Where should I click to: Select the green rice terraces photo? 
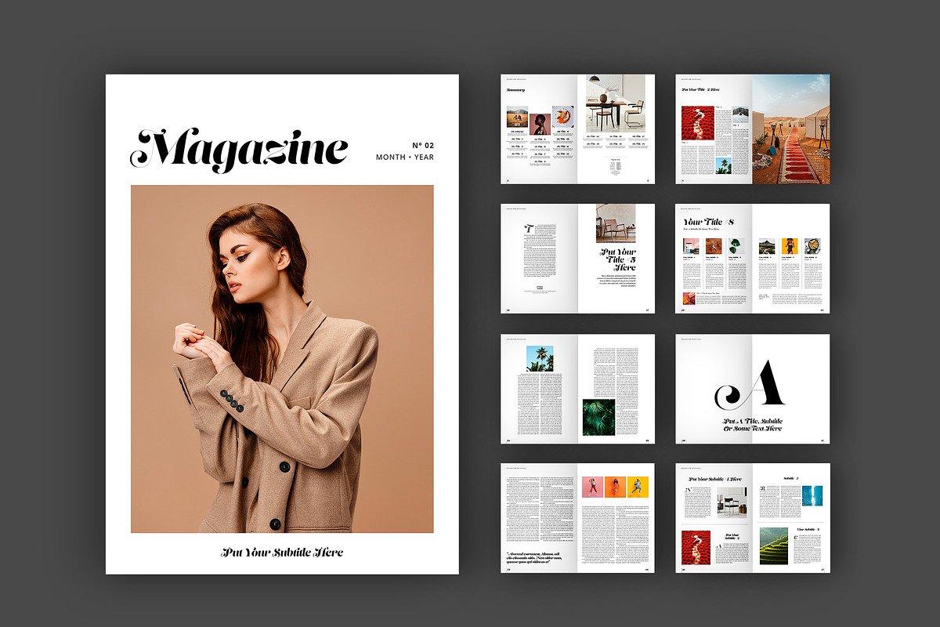pyautogui.click(x=773, y=545)
